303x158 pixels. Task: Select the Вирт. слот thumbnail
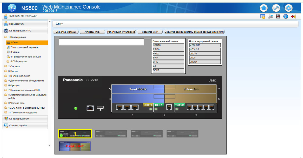point(75,146)
